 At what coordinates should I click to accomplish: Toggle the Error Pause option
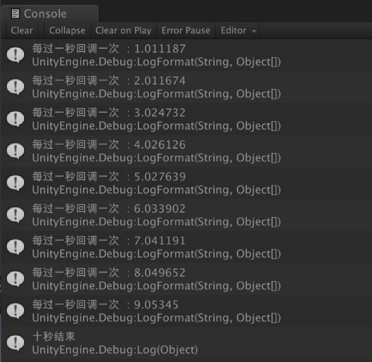[186, 30]
